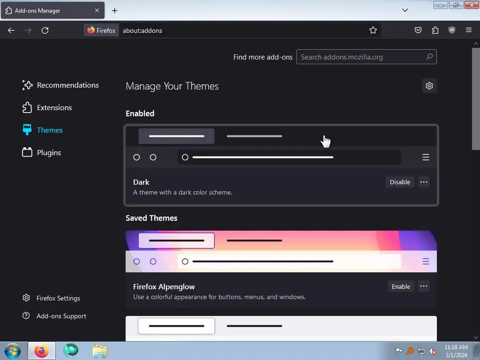Image resolution: width=480 pixels, height=360 pixels.
Task: Open the Action Center flag icon
Action: coord(398,351)
